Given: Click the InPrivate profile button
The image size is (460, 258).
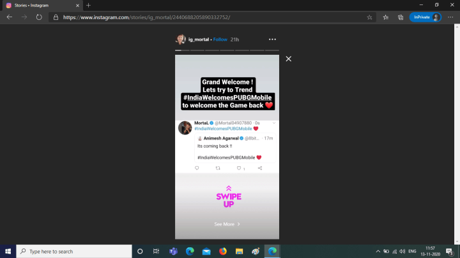Looking at the screenshot, I should (x=425, y=17).
